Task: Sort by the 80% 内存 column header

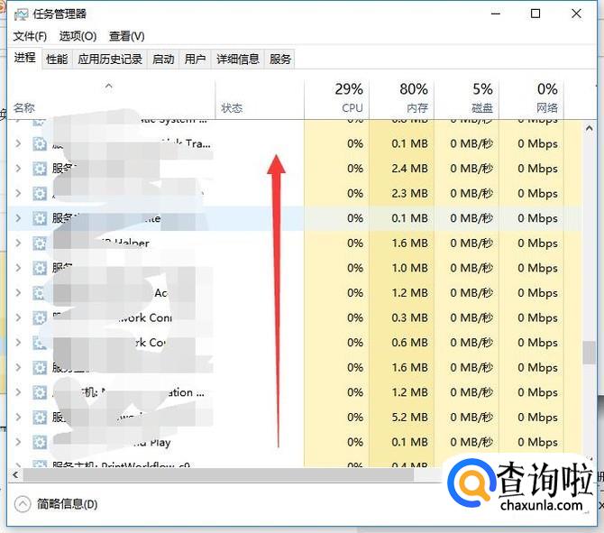Action: [401, 99]
